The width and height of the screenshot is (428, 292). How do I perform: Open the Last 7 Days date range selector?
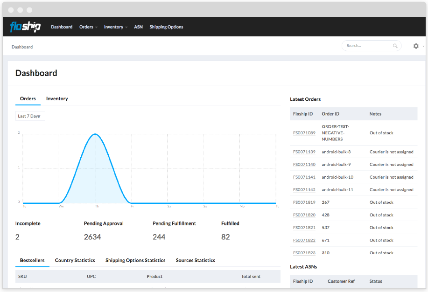coord(30,116)
